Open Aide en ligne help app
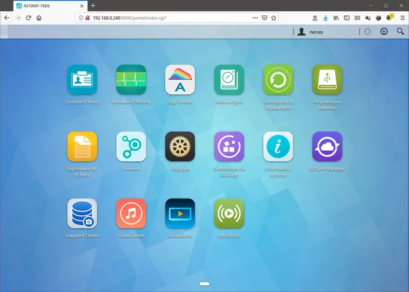The width and height of the screenshot is (409, 292). tap(229, 80)
